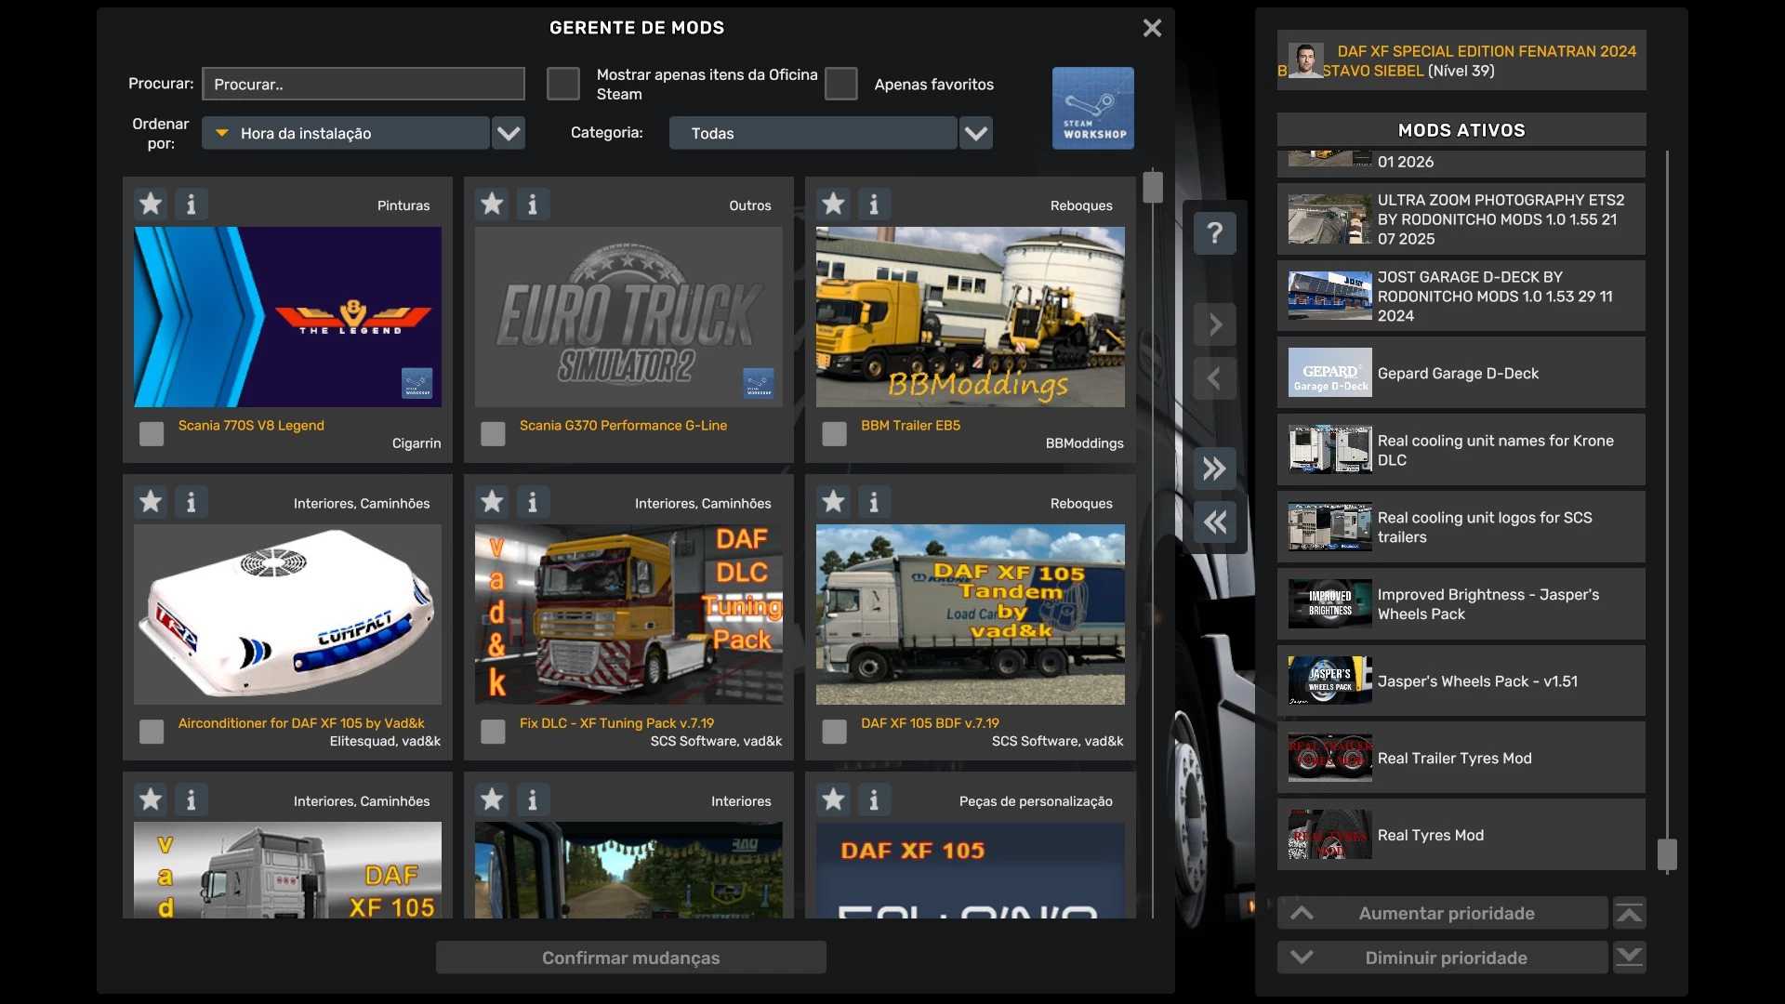Deactivate all mods with double left arrow
Screen dimensions: 1785x1004
[1214, 522]
